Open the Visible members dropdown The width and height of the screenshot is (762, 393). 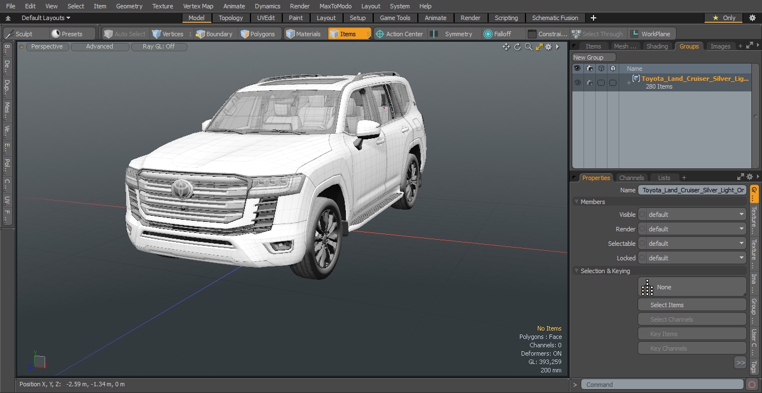click(x=692, y=215)
